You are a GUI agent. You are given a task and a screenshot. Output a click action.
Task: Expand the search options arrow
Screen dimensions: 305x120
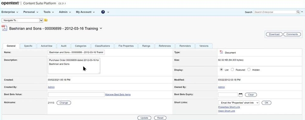pyautogui.click(x=302, y=12)
